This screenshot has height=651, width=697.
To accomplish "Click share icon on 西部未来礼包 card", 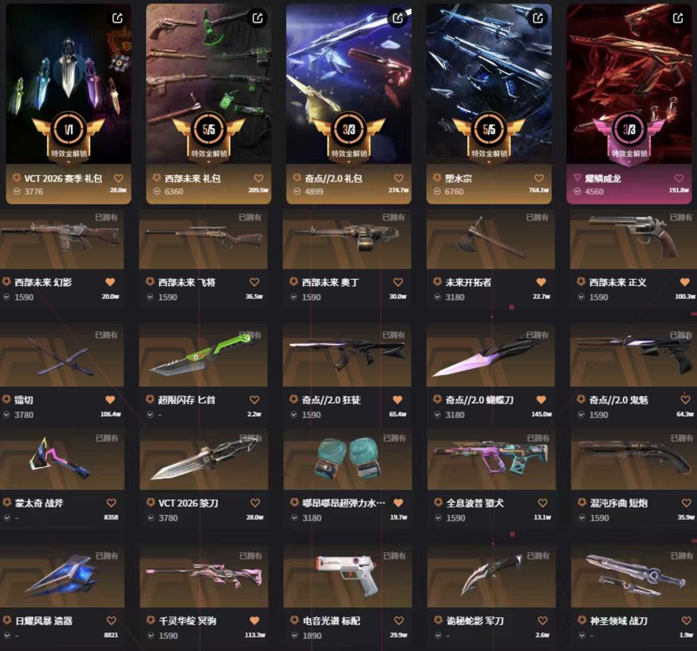I will pos(258,18).
